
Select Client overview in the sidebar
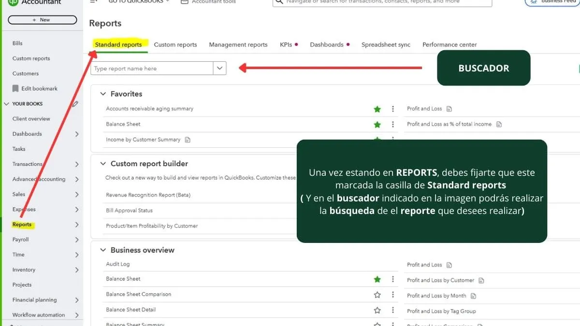[x=31, y=119]
